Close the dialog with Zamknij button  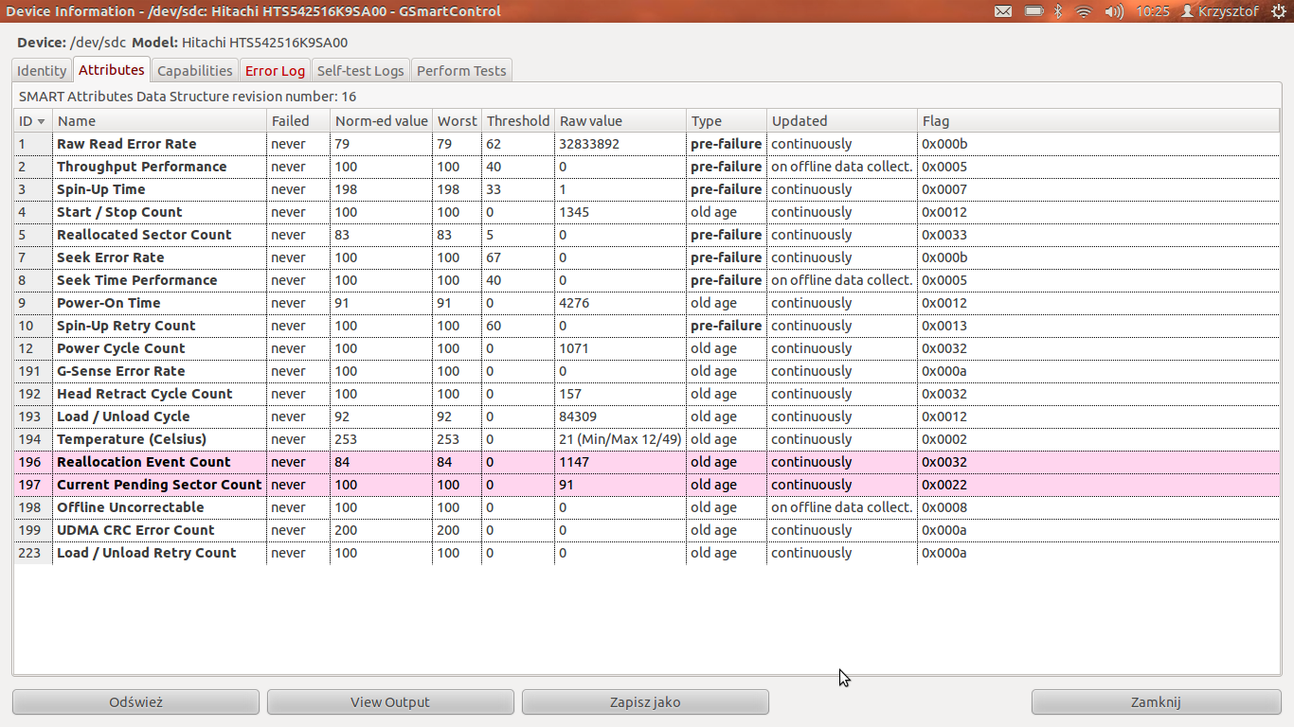click(1156, 701)
